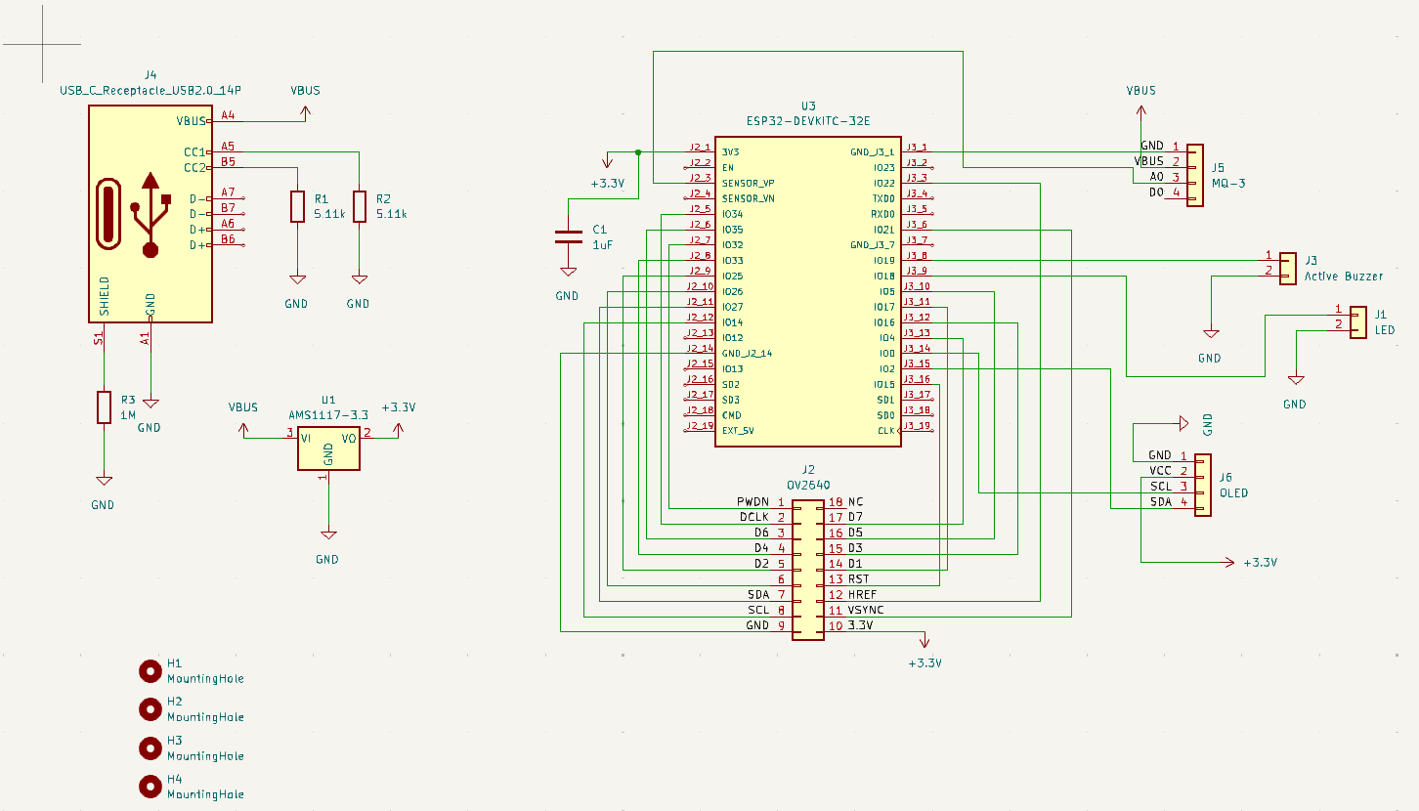Click the resistor R1 symbol
The image size is (1419, 811).
click(x=296, y=206)
